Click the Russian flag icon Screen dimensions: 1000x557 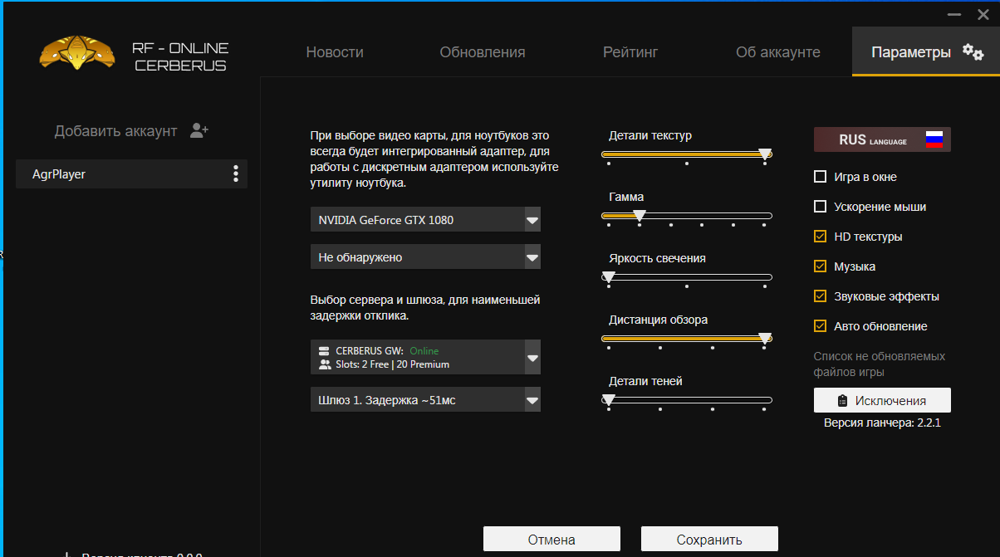pos(934,139)
